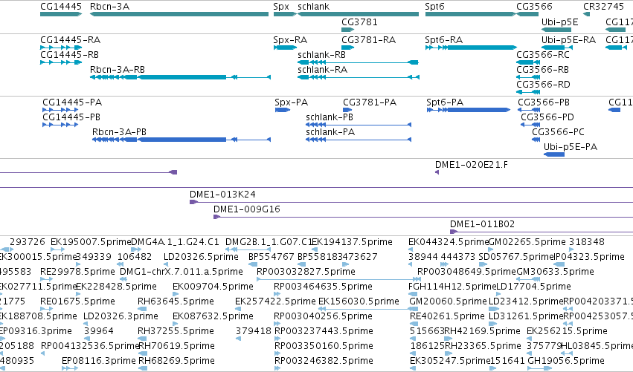This screenshot has height=372, width=633.
Task: Click the RP003464635.5prime EST
Action: 277,294
